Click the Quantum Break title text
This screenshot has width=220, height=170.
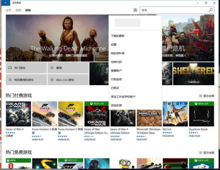coord(198,129)
